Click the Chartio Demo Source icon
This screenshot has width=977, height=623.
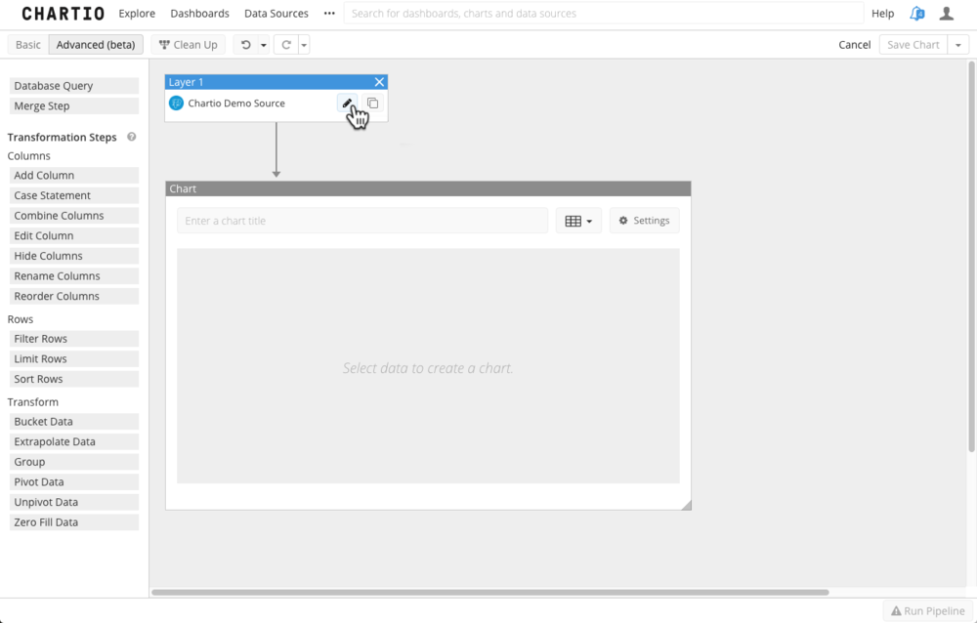176,104
